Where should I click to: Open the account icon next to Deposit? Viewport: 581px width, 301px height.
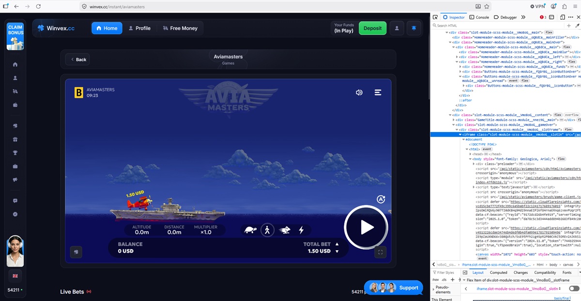pos(397,28)
